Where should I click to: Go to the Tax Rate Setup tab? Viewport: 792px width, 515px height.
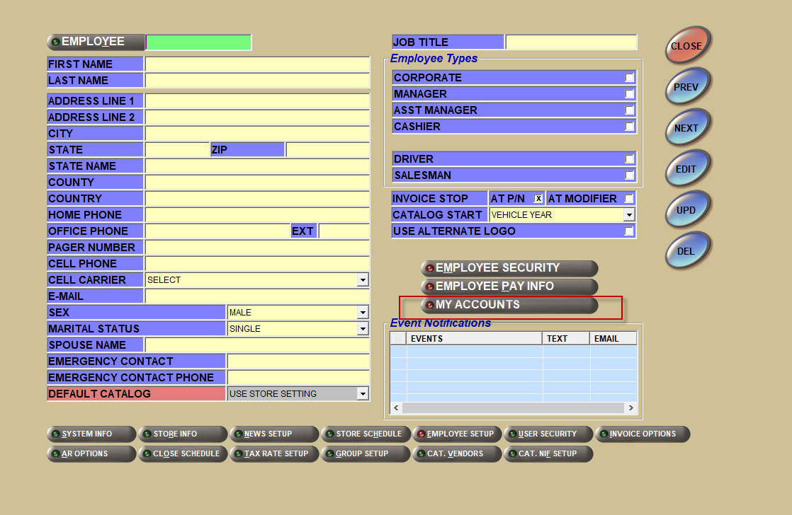click(x=273, y=453)
